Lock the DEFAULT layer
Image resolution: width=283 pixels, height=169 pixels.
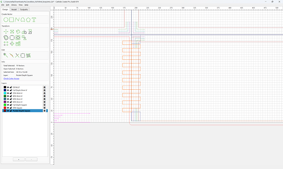[x=11, y=87]
